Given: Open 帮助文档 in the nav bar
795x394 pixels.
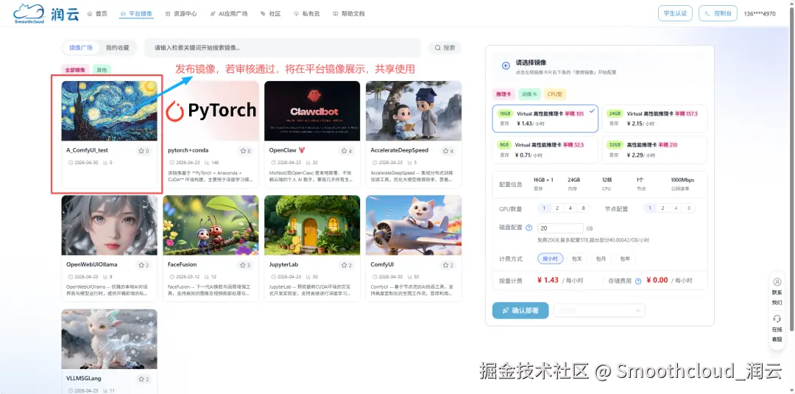Looking at the screenshot, I should (x=349, y=14).
